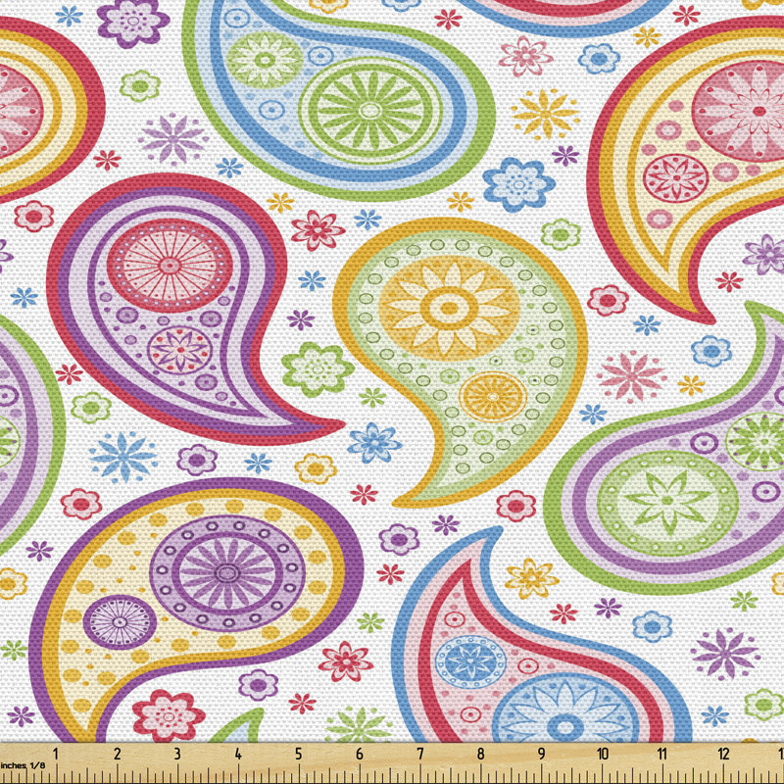Click the "inches, 1/8" ruler label
784x784 pixels.
(x=22, y=765)
